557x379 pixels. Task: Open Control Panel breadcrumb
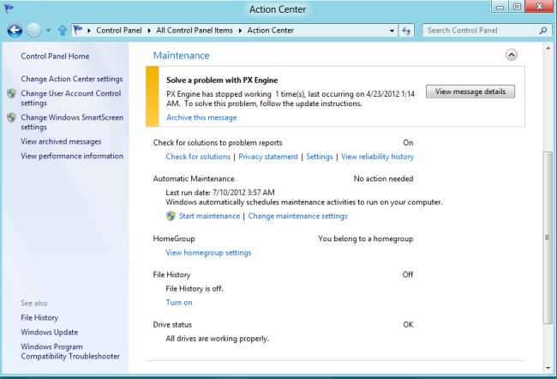[118, 31]
